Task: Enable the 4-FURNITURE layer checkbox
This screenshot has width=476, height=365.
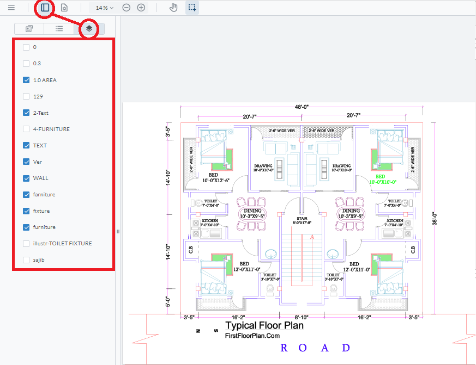Action: pyautogui.click(x=26, y=129)
